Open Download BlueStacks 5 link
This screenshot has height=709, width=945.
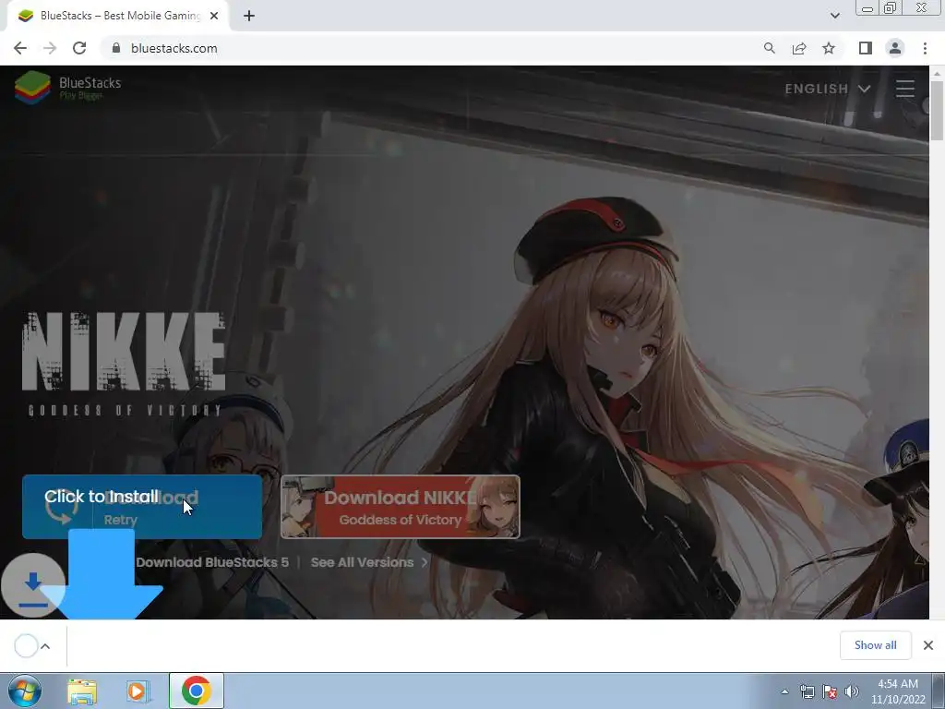212,562
